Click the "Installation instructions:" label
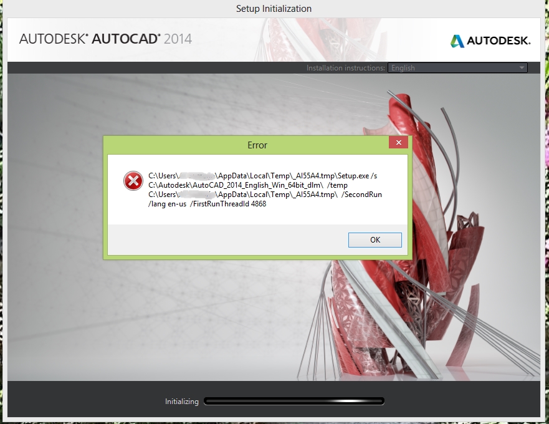Screen dimensions: 549x424 (x=346, y=68)
